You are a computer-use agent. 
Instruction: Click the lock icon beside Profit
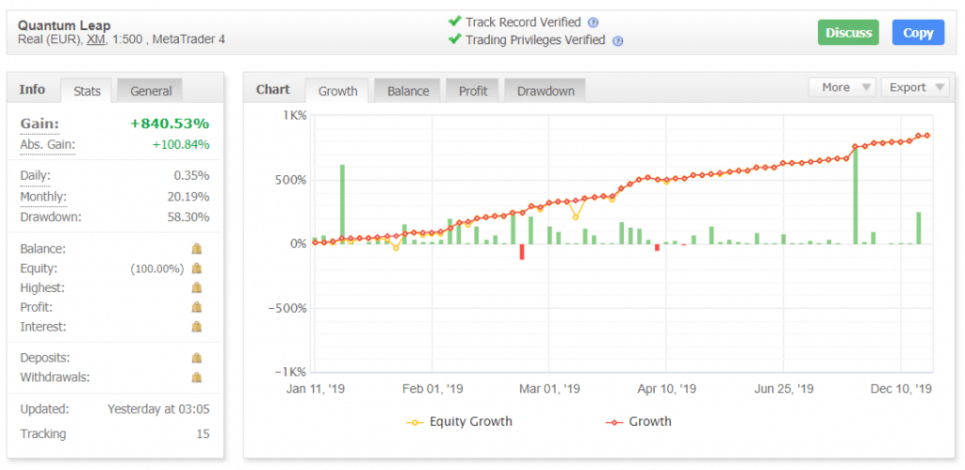pos(197,307)
